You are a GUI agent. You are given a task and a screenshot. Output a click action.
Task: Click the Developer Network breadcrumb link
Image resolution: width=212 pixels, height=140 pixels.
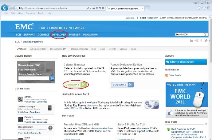pyautogui.click(x=33, y=42)
